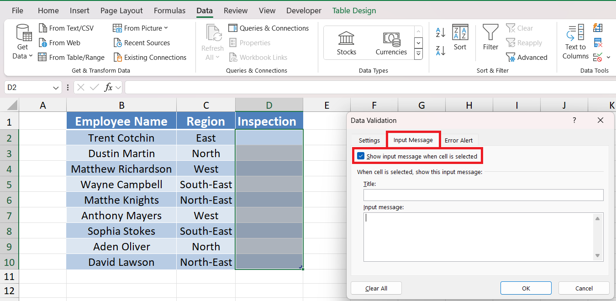Import data From Table/Range

pyautogui.click(x=71, y=58)
